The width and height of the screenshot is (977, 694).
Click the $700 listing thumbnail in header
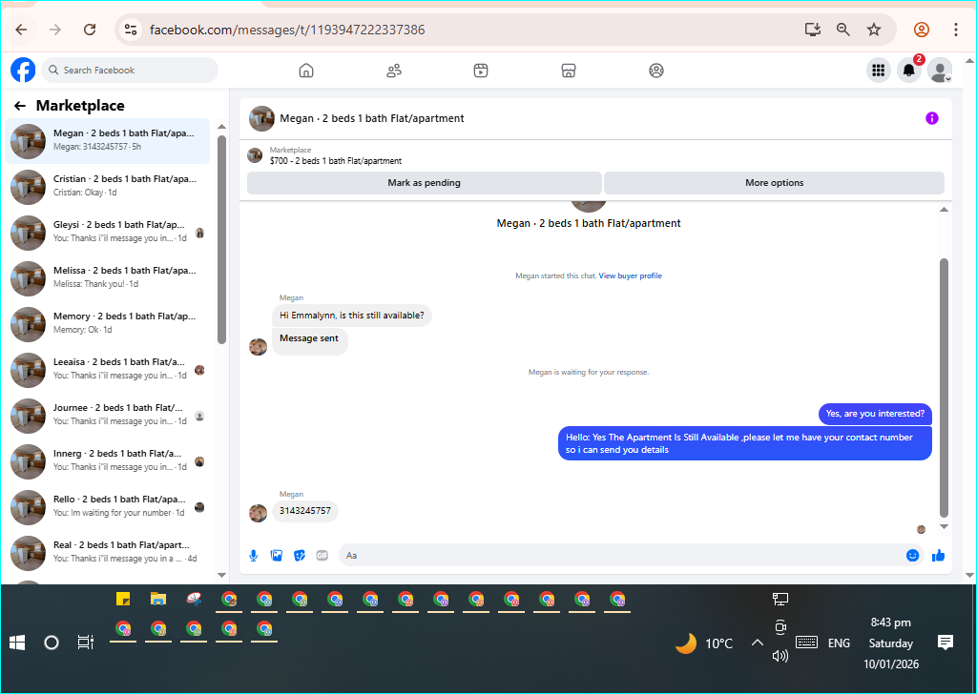(255, 155)
